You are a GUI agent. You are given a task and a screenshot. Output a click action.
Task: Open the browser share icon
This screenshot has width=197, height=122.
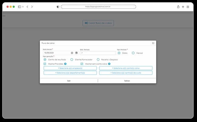(x=178, y=7)
